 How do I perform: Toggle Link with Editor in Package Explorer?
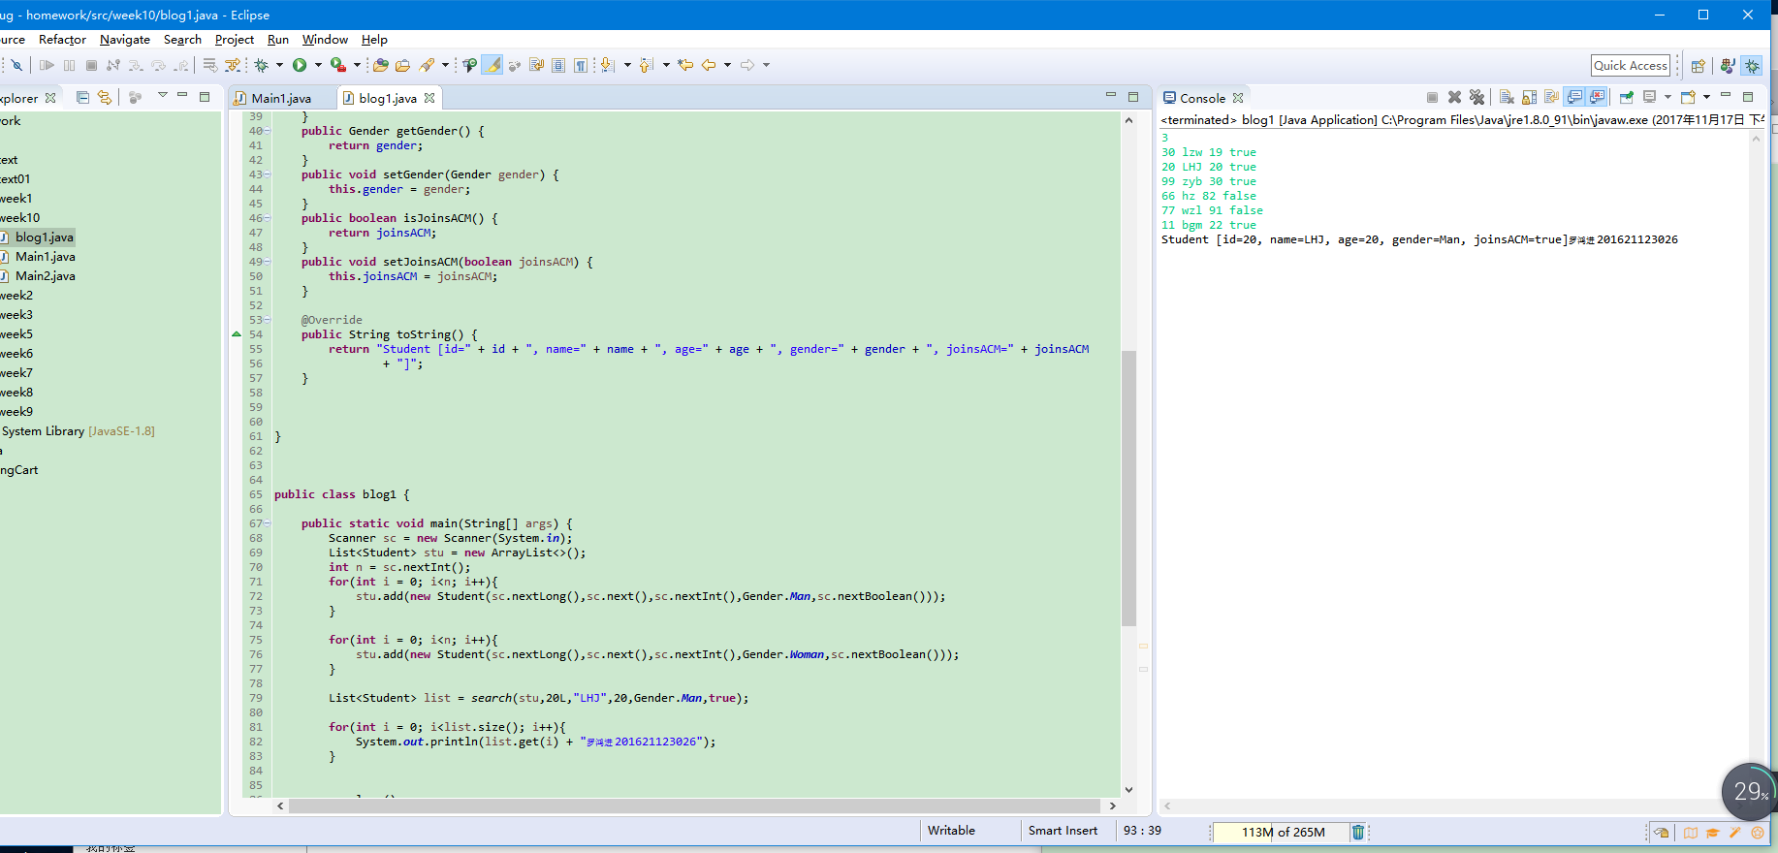coord(105,98)
